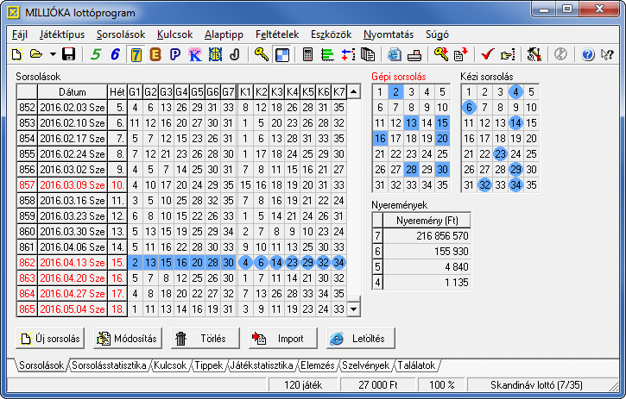Open the calculator toolbar icon
The height and width of the screenshot is (399, 626).
[x=307, y=54]
